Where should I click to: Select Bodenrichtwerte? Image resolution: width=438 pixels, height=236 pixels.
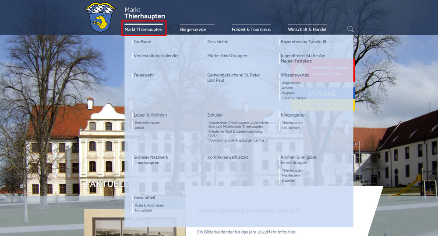click(147, 123)
